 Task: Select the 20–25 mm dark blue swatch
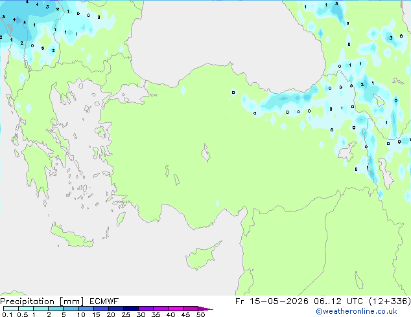pos(116,309)
